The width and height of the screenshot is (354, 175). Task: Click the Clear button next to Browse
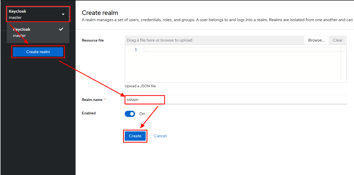(337, 40)
